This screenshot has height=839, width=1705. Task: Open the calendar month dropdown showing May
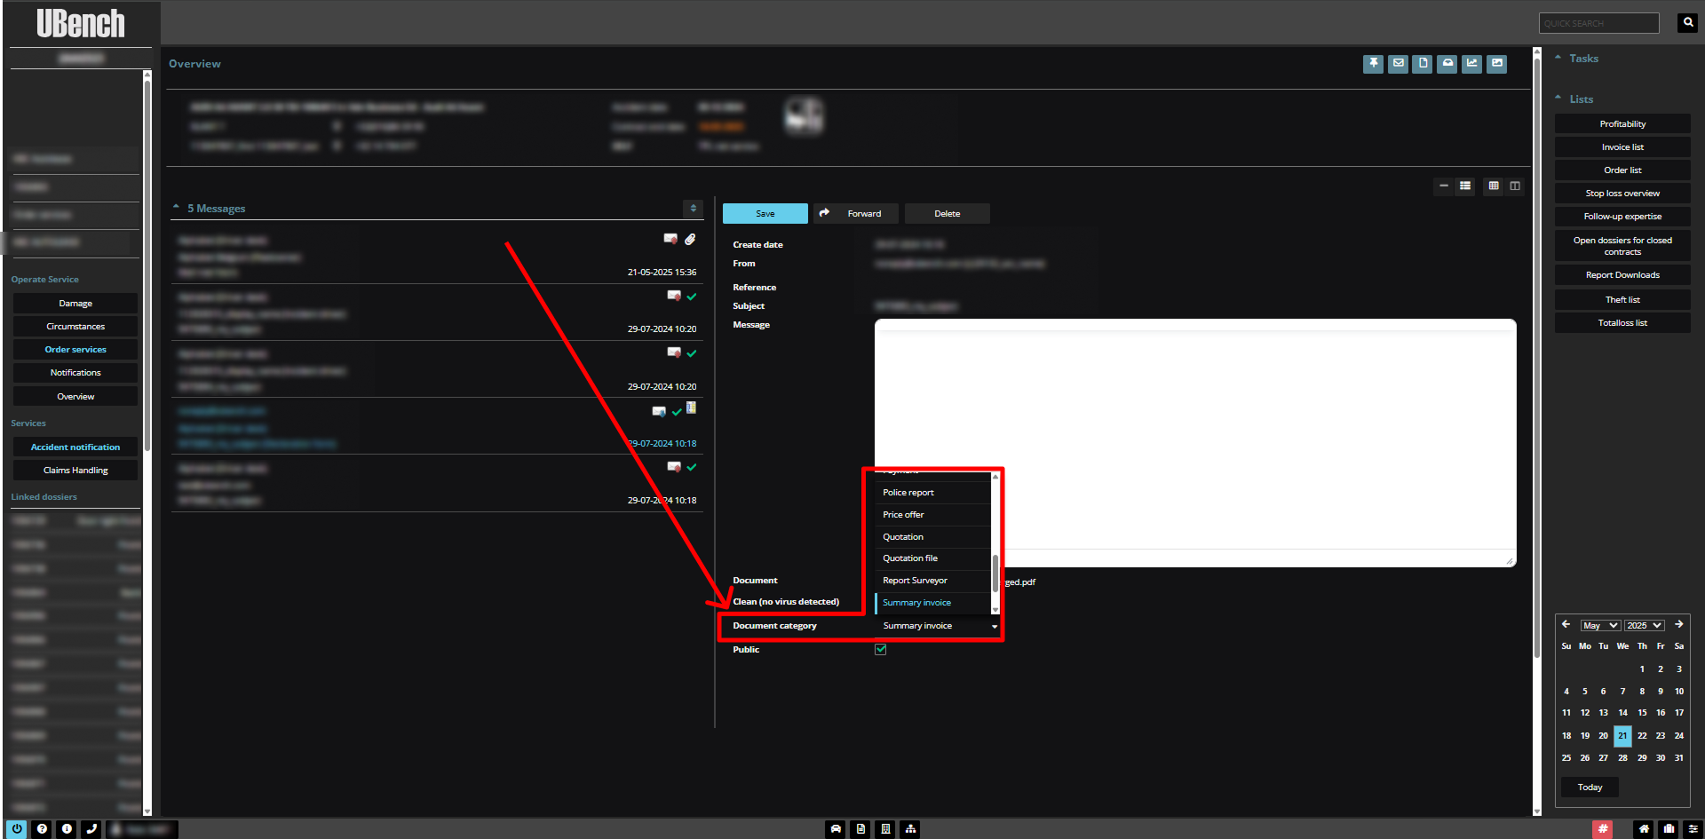[x=1600, y=625]
